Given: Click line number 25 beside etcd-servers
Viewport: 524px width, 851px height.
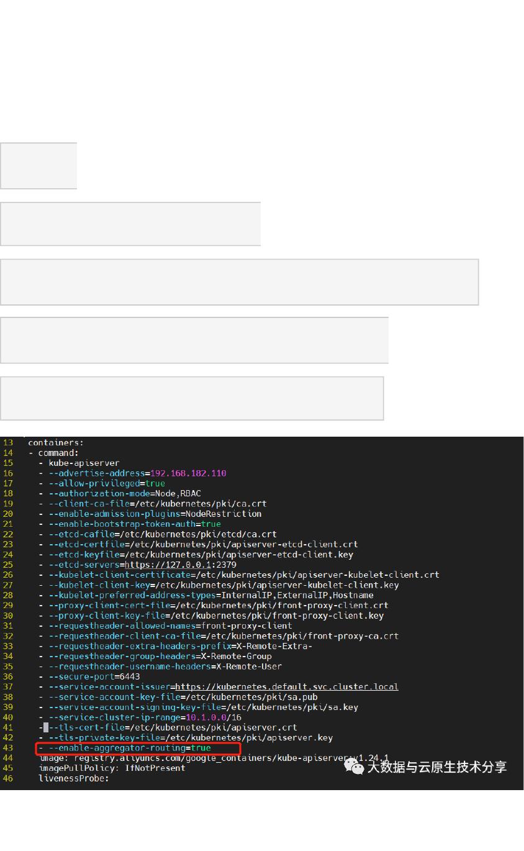Looking at the screenshot, I should [7, 565].
